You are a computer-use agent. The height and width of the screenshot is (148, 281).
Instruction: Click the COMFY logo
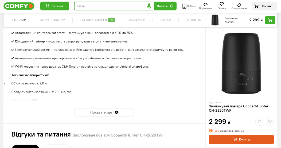click(x=19, y=6)
